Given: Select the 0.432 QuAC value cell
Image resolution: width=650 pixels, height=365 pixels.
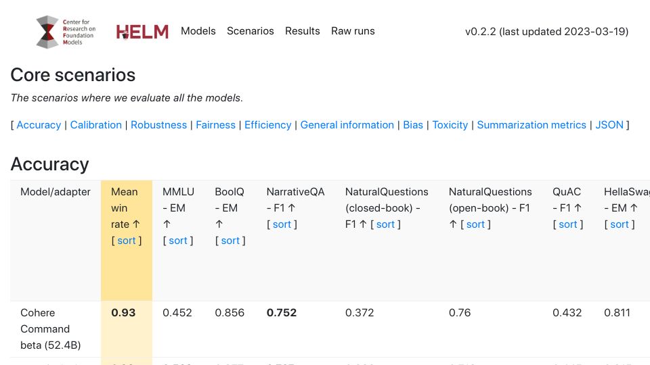Looking at the screenshot, I should [x=567, y=313].
